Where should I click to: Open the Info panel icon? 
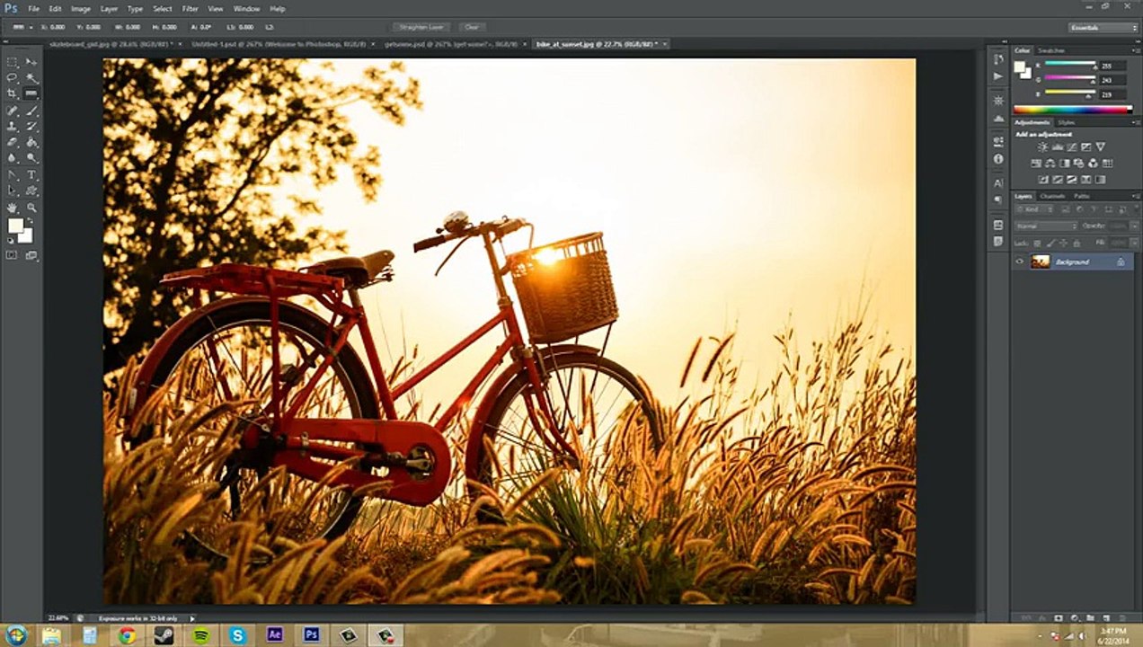click(998, 159)
